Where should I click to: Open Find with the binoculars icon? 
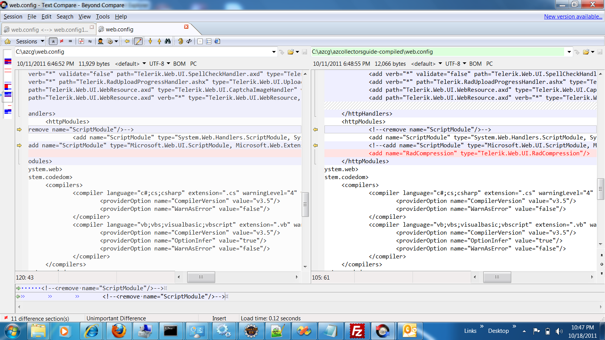(x=168, y=41)
